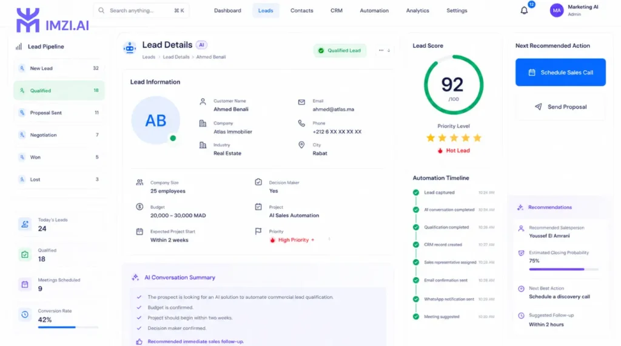Select the Leads tab
Image resolution: width=621 pixels, height=346 pixels.
point(266,11)
